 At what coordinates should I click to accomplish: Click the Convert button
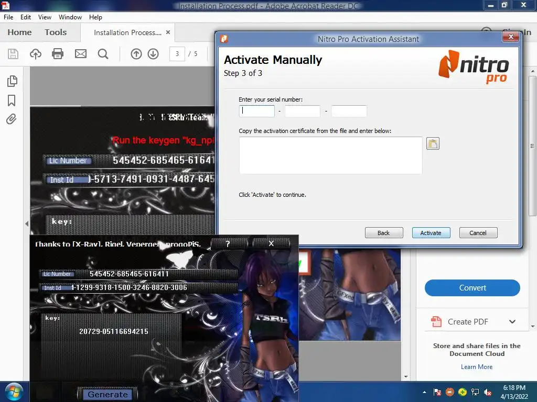coord(472,288)
